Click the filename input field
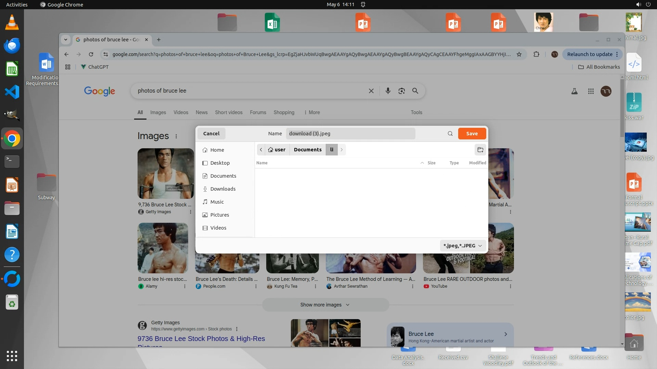 pyautogui.click(x=350, y=134)
